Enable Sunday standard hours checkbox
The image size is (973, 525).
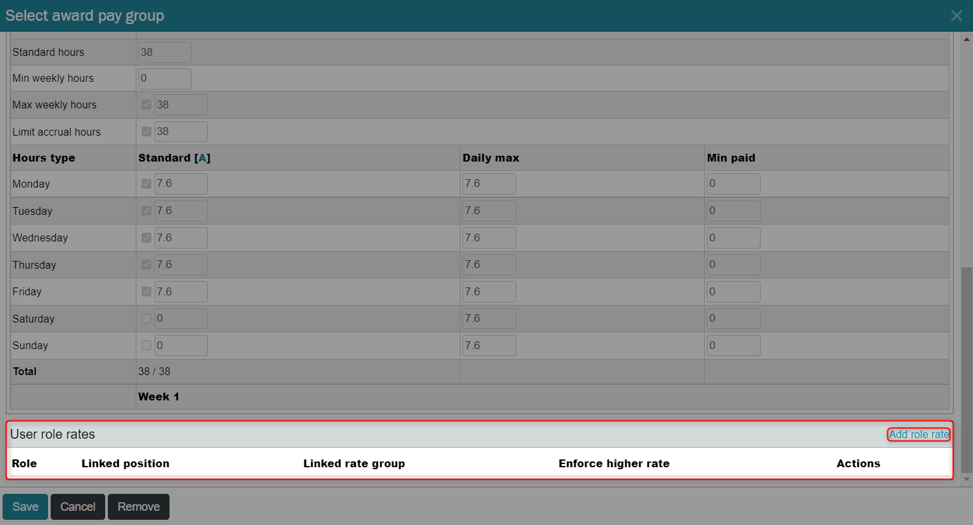pyautogui.click(x=146, y=346)
